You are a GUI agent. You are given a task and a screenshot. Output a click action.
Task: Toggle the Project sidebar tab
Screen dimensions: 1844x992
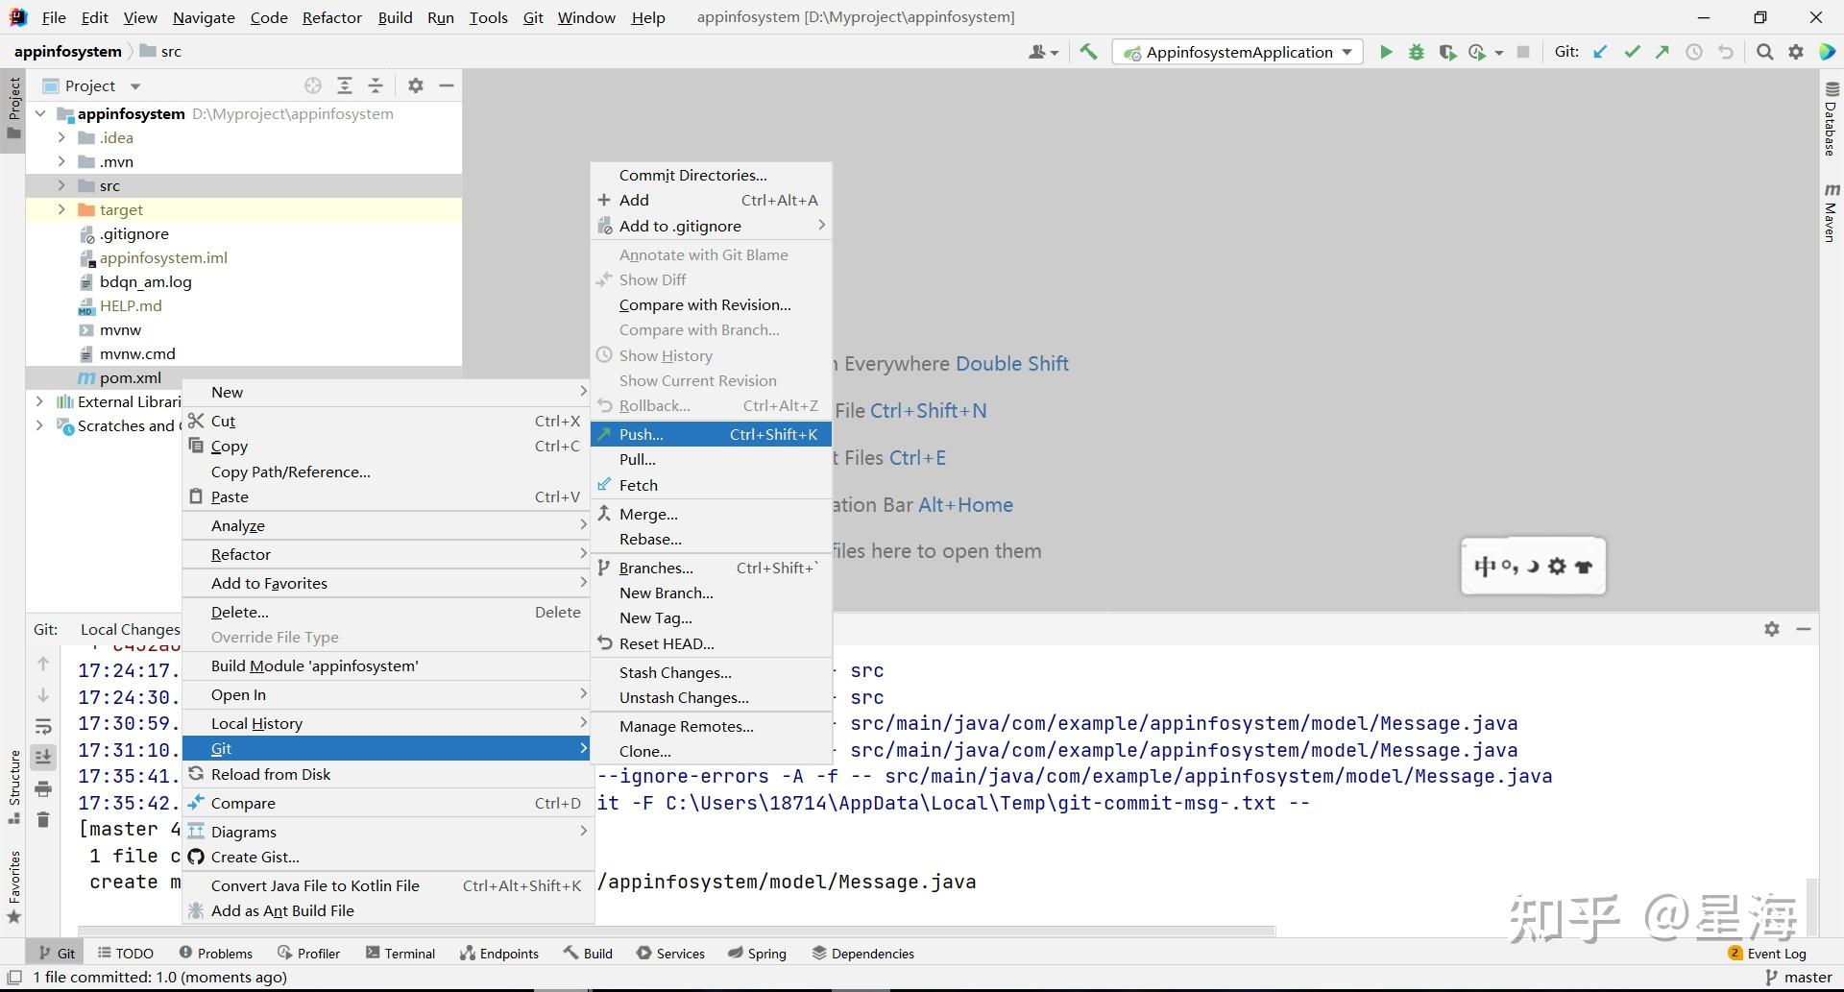click(x=13, y=108)
